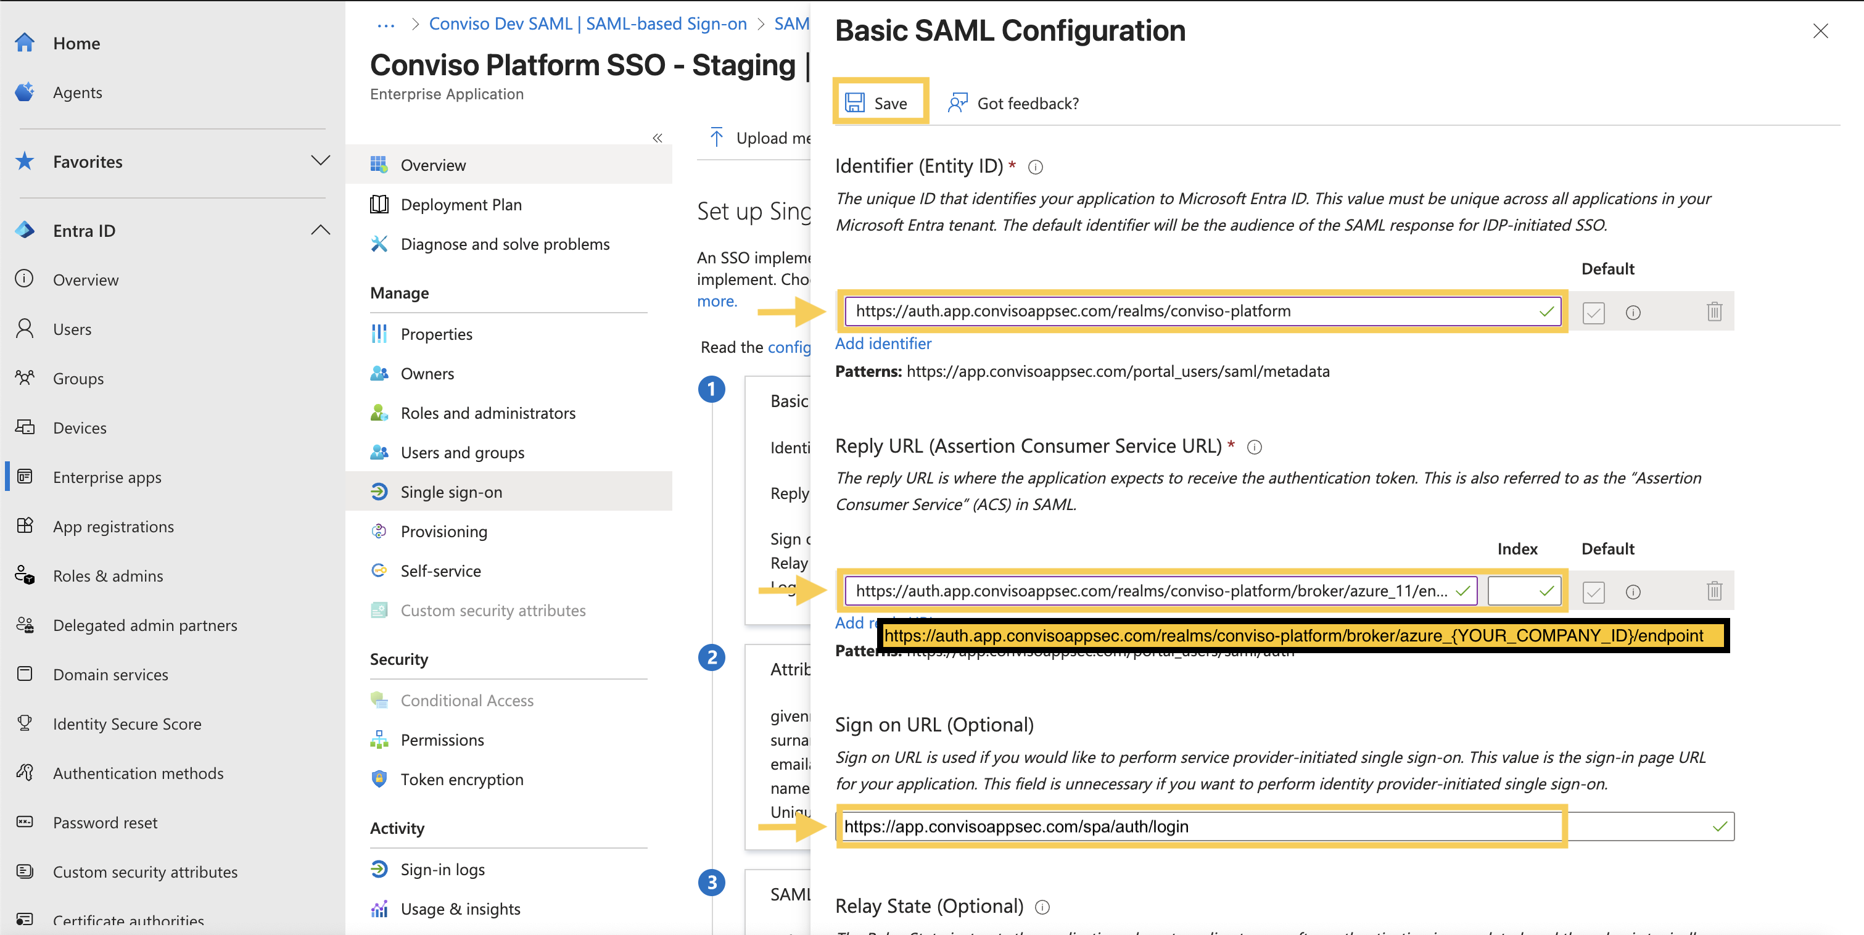
Task: Click the Add identifier link
Action: click(x=883, y=343)
